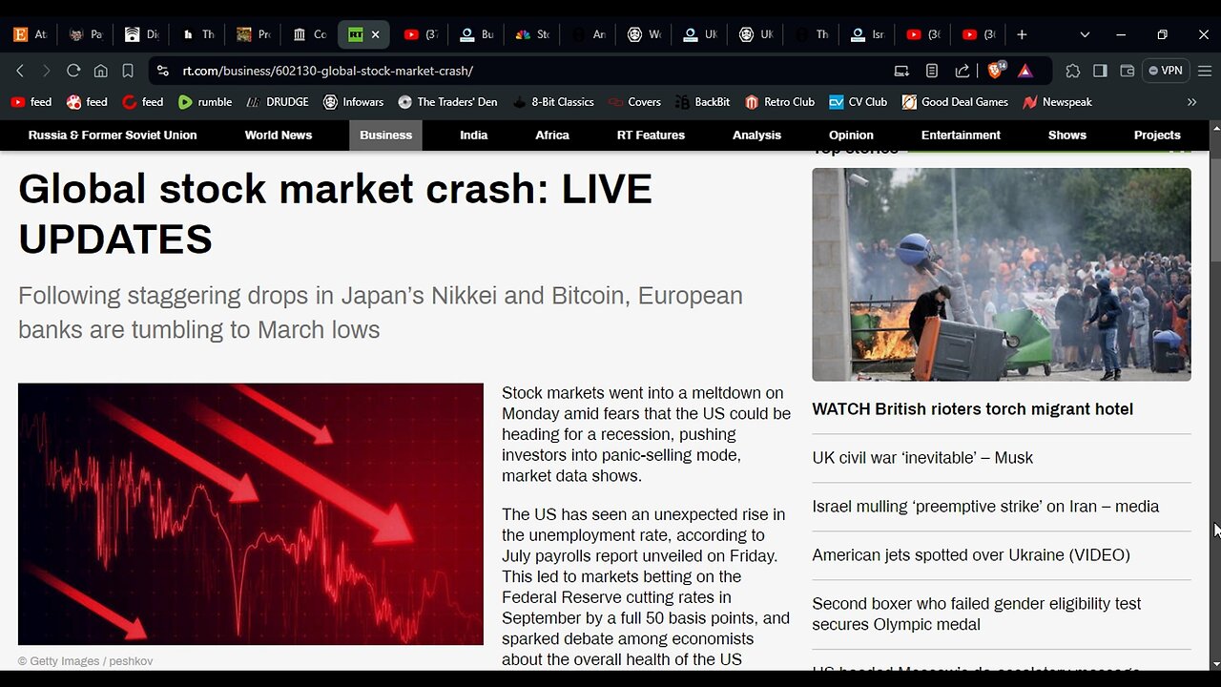Image resolution: width=1221 pixels, height=687 pixels.
Task: Switch to the 'Isr' tab
Action: tap(867, 34)
